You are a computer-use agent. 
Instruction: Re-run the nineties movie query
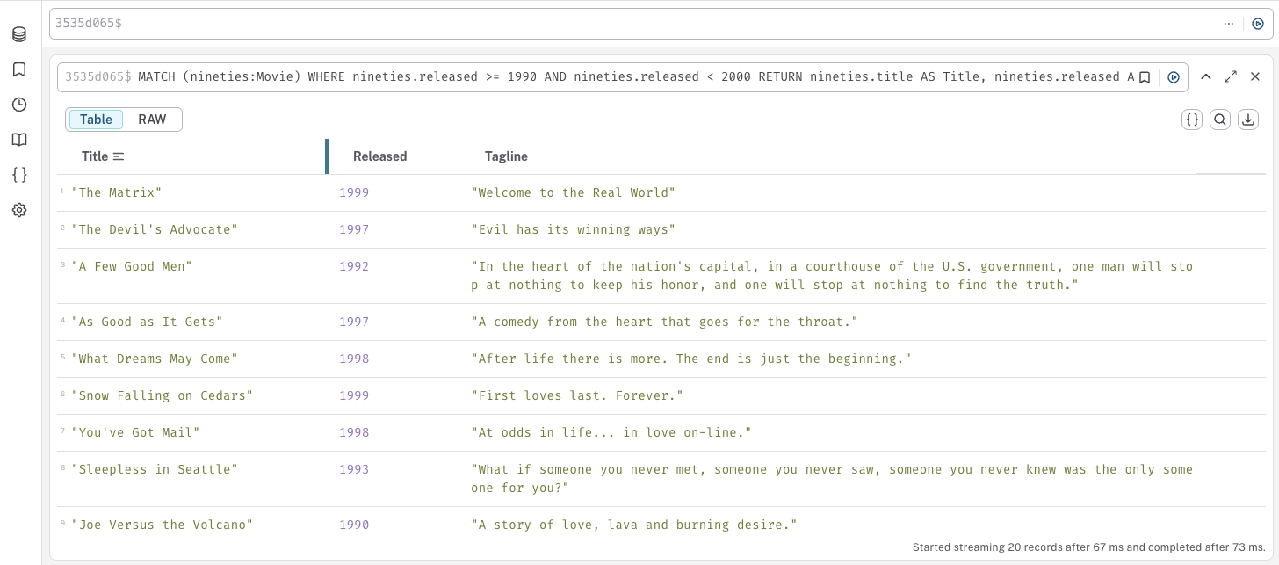[1173, 77]
